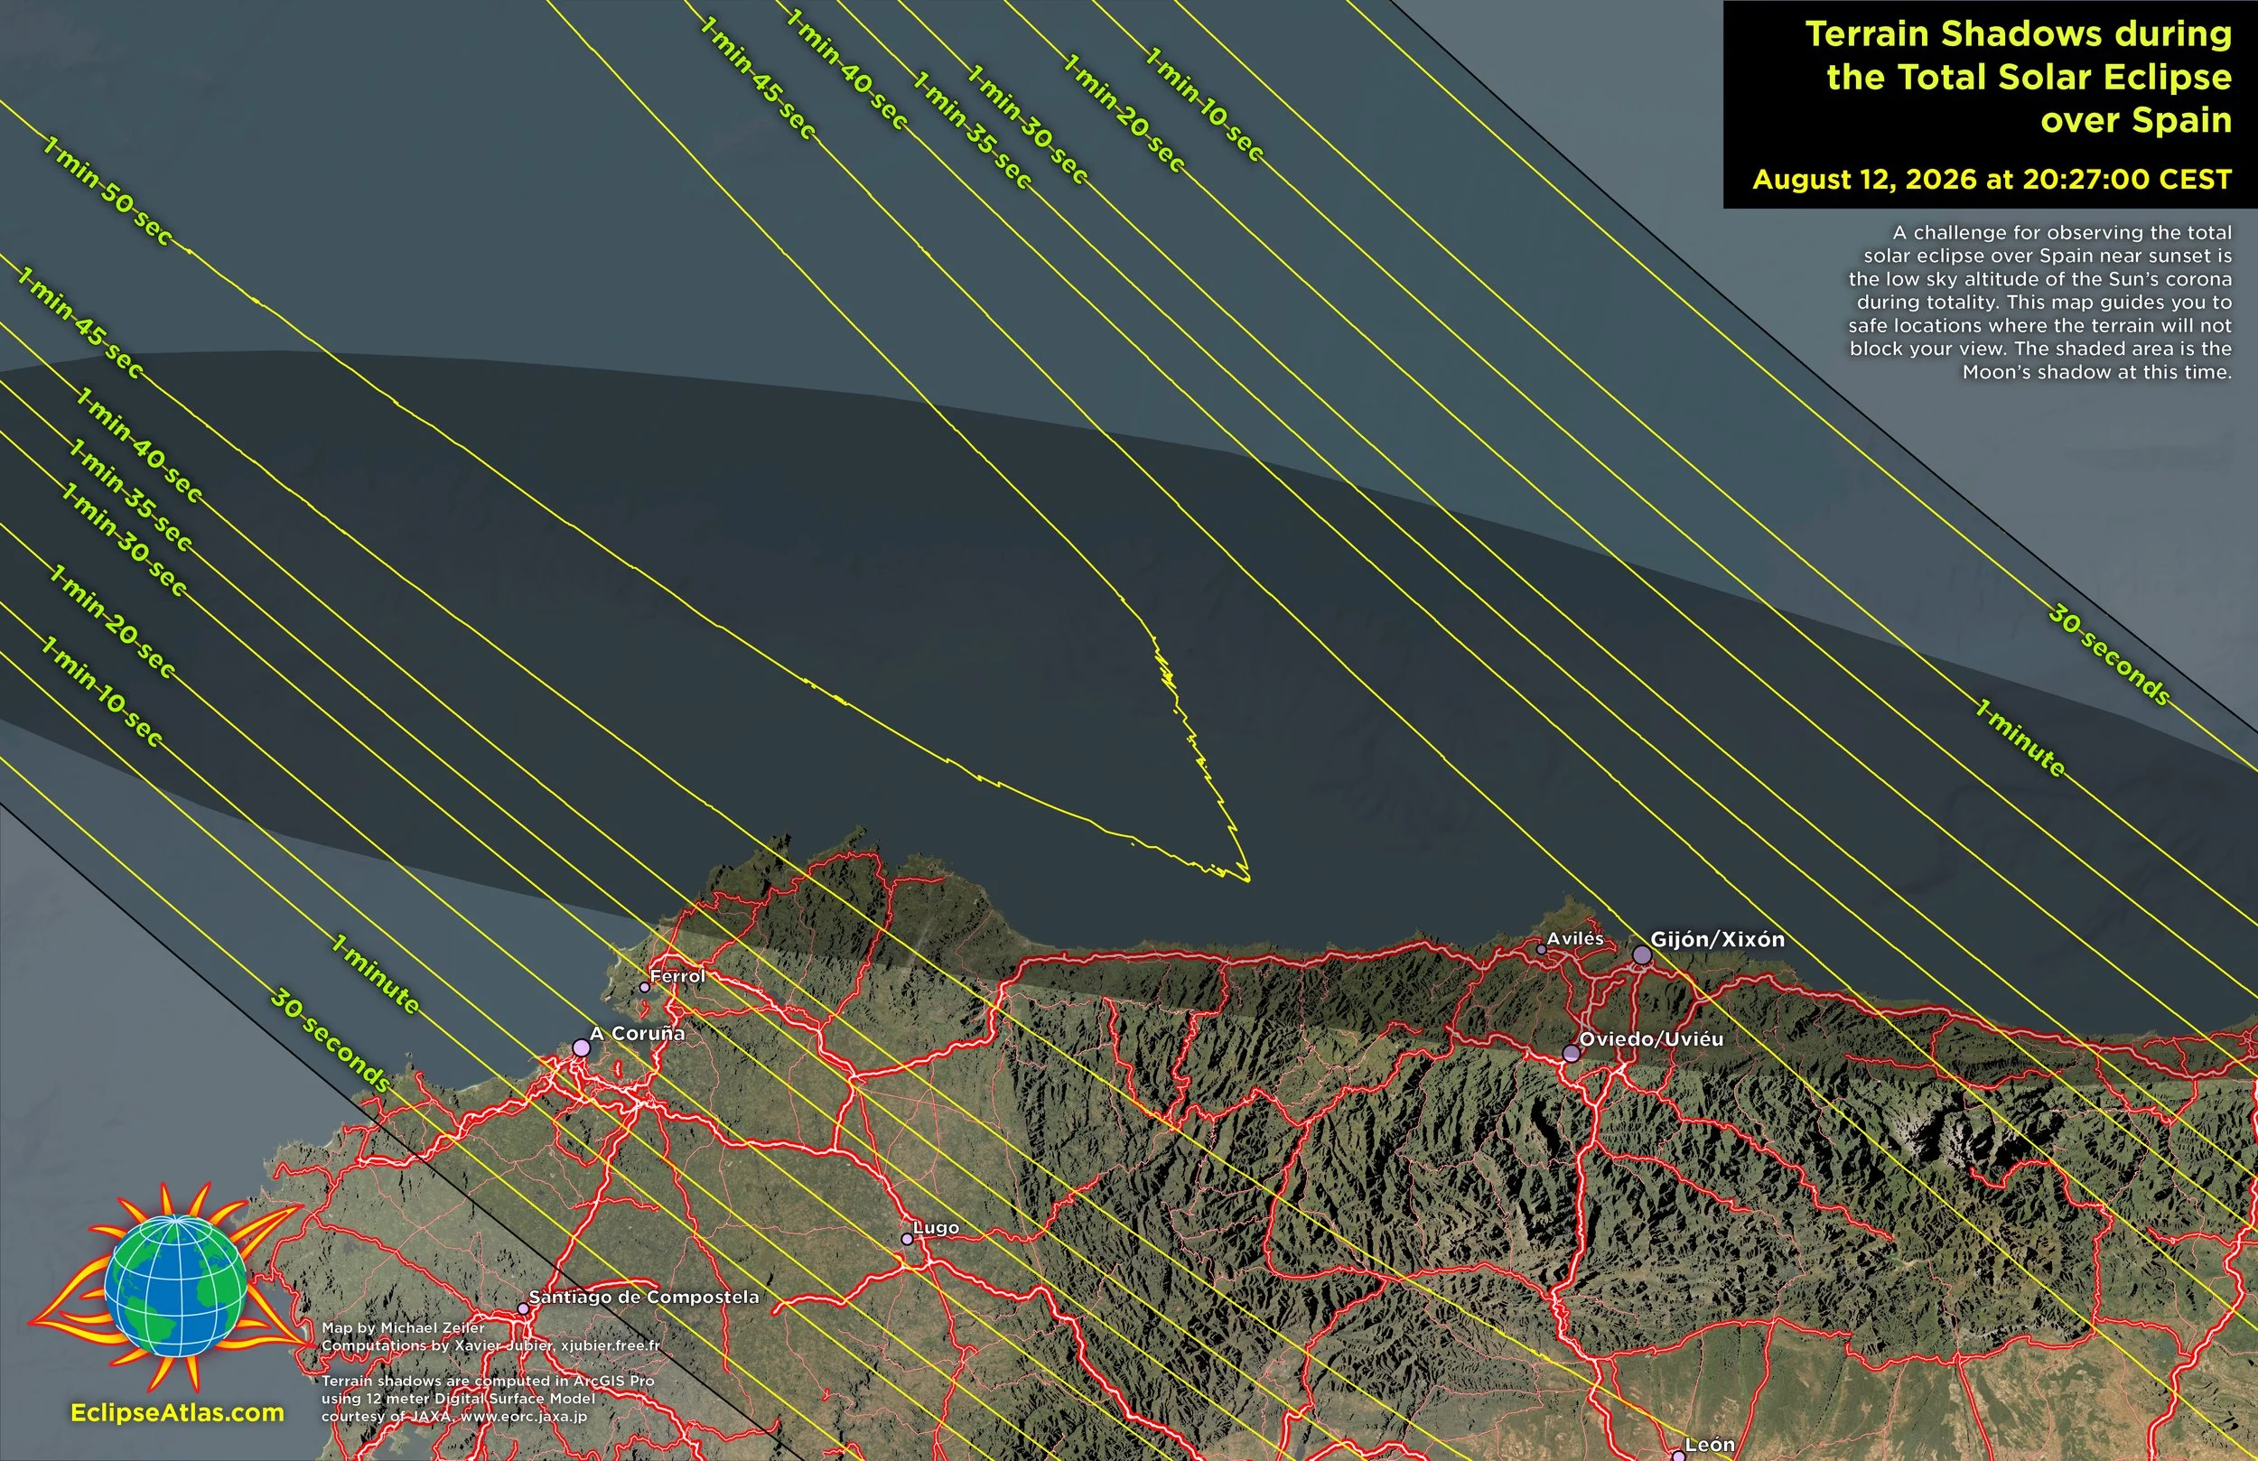The width and height of the screenshot is (2258, 1461).
Task: Click the top 1-min-10-sec contour label
Action: (1204, 105)
